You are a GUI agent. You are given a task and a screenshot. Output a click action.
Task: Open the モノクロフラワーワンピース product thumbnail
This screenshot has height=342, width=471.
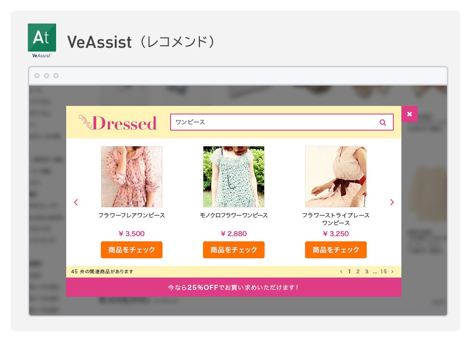click(234, 177)
